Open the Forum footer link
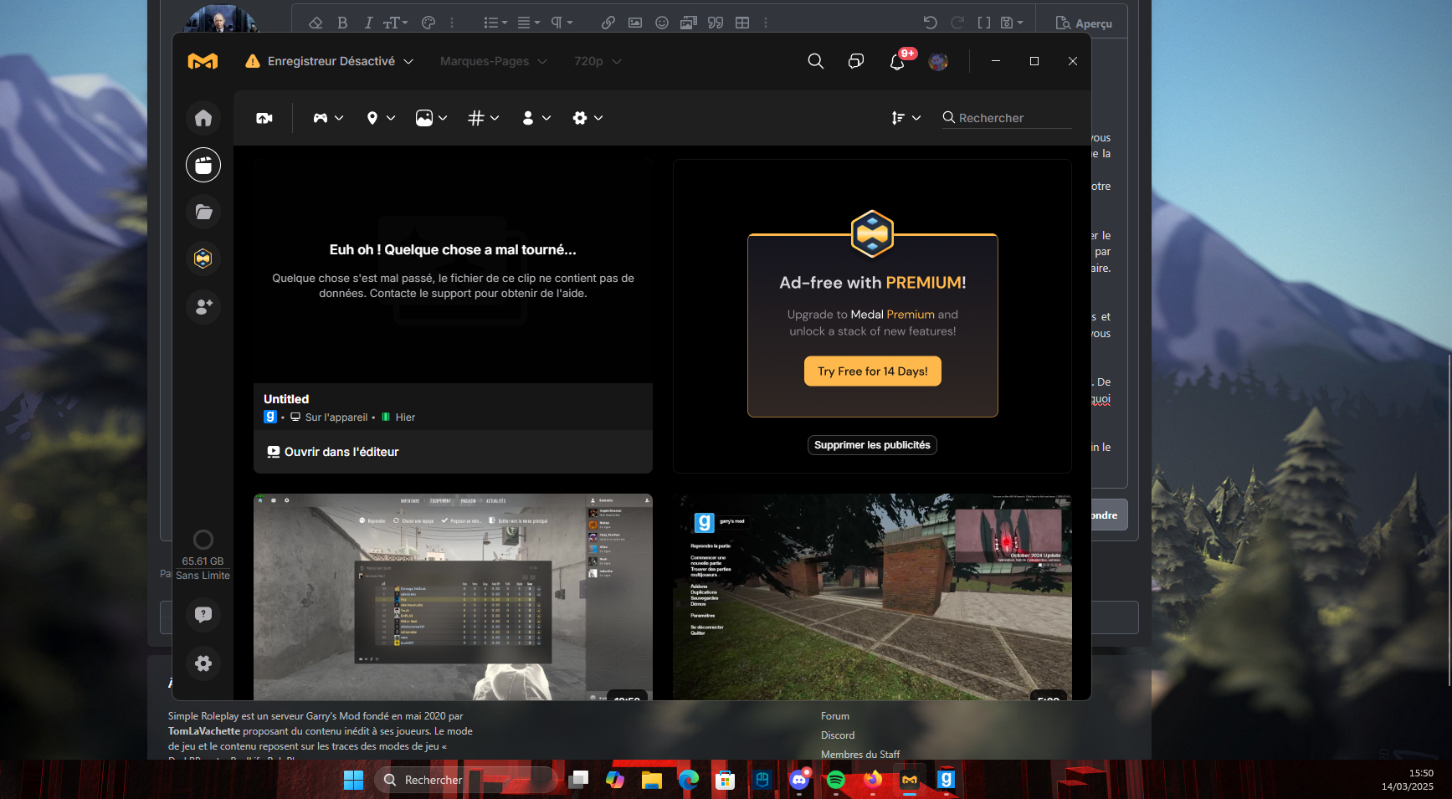The height and width of the screenshot is (799, 1452). point(835,716)
